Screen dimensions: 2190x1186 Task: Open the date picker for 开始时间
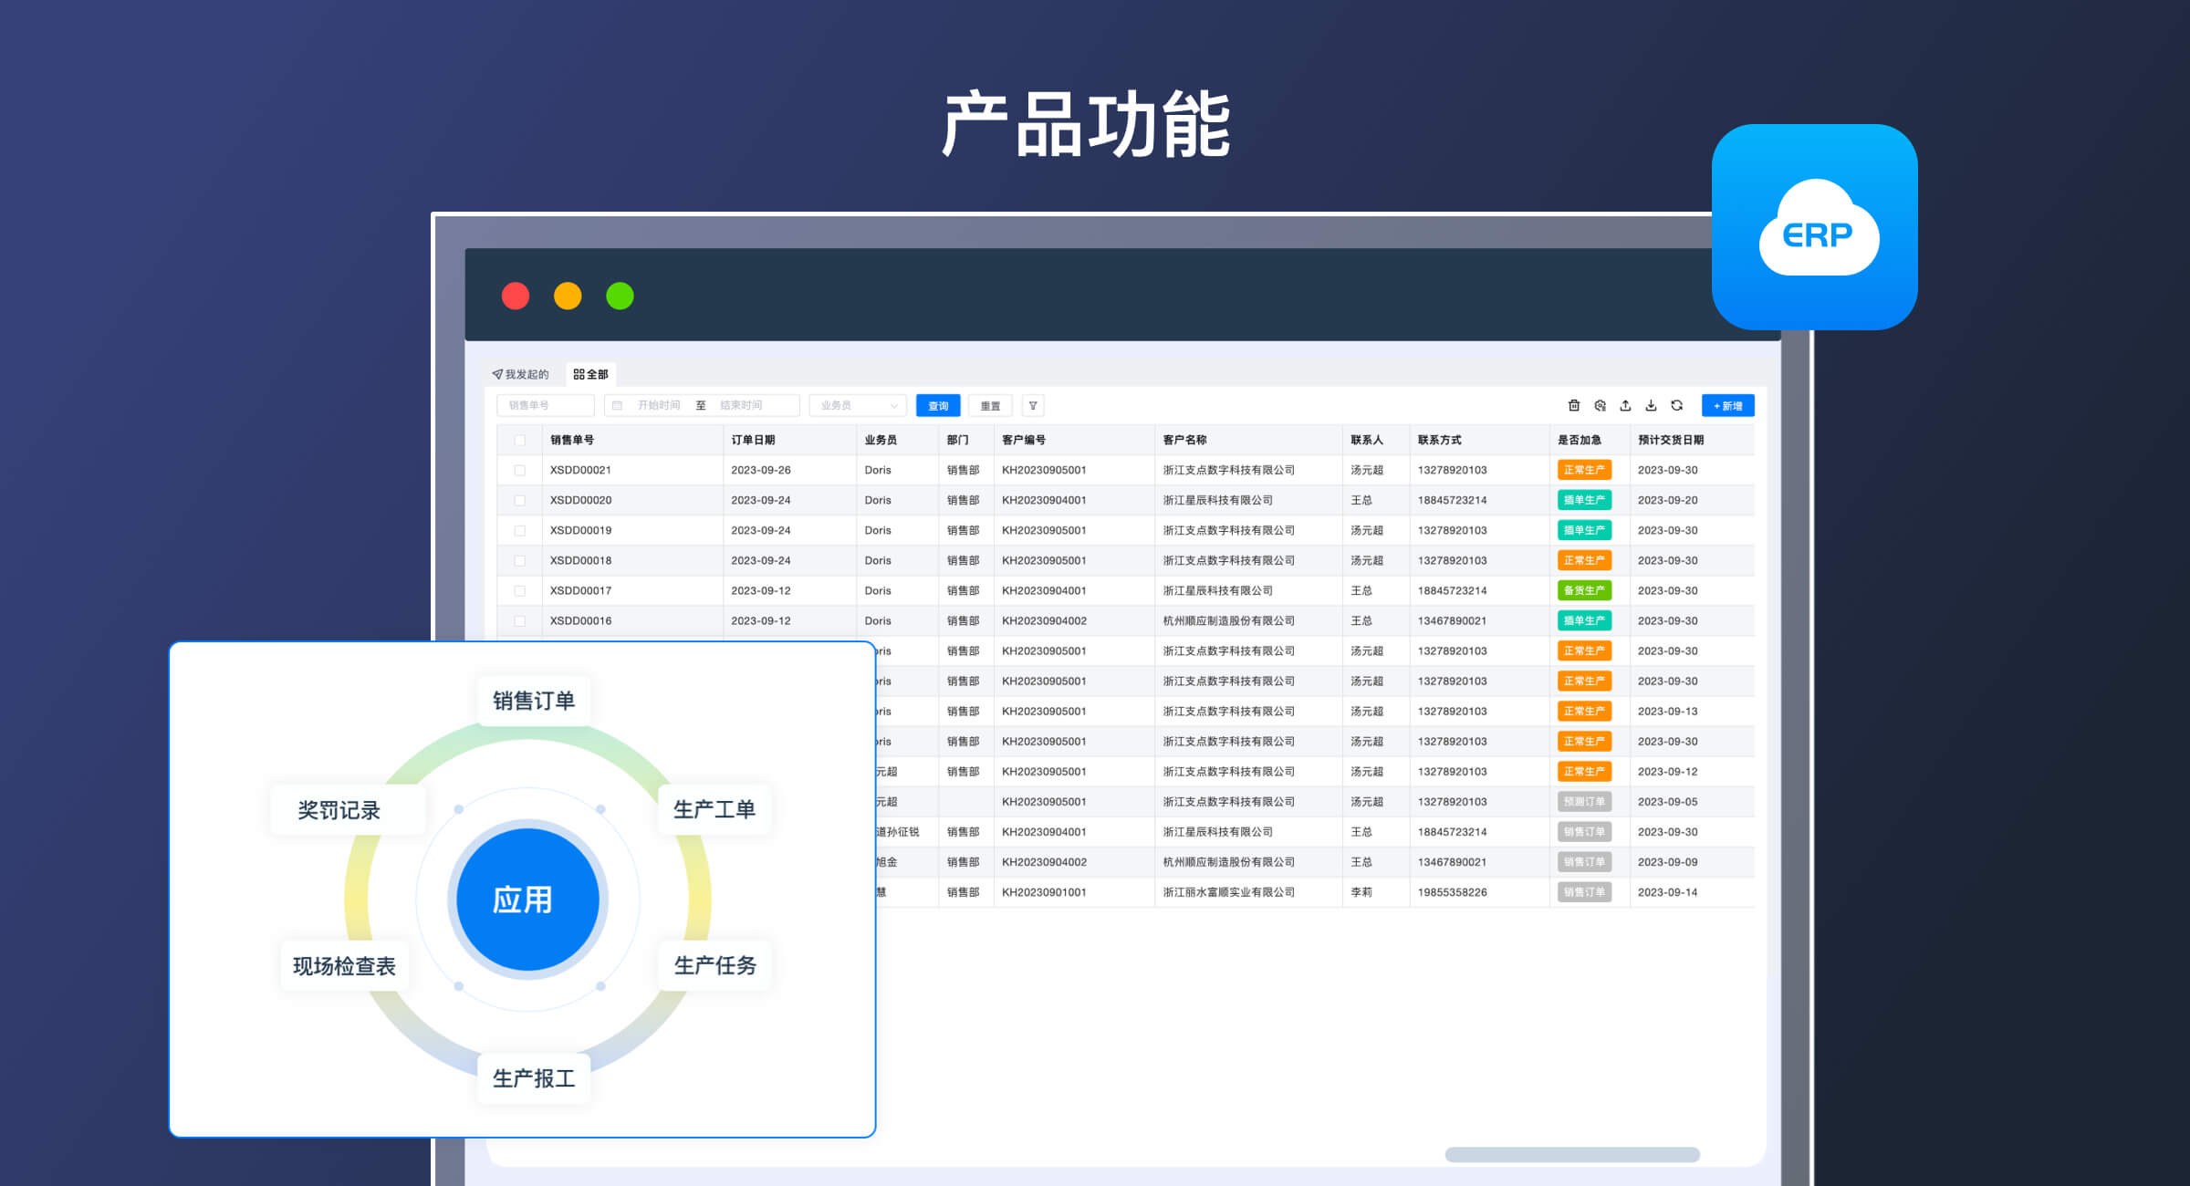(659, 405)
